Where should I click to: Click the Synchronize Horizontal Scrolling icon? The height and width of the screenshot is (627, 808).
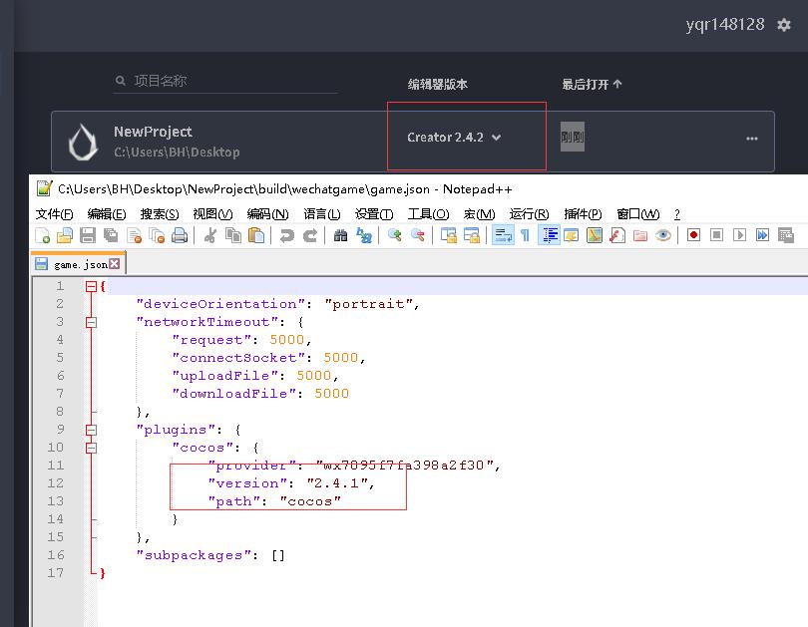pos(472,235)
